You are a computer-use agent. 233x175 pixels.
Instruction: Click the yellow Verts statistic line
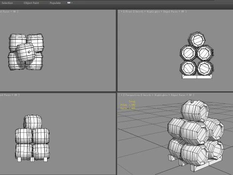[128, 108]
